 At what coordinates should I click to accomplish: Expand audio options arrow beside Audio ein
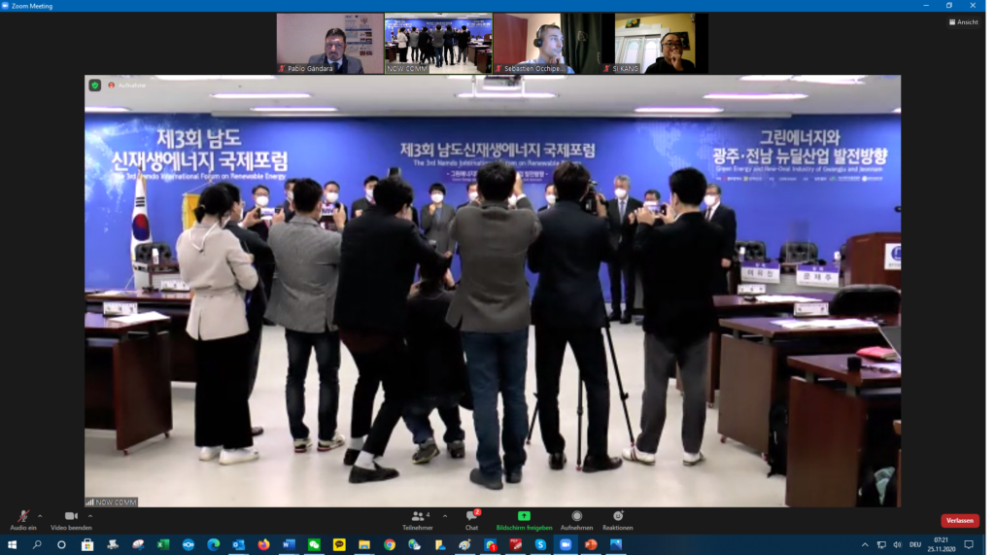point(40,516)
